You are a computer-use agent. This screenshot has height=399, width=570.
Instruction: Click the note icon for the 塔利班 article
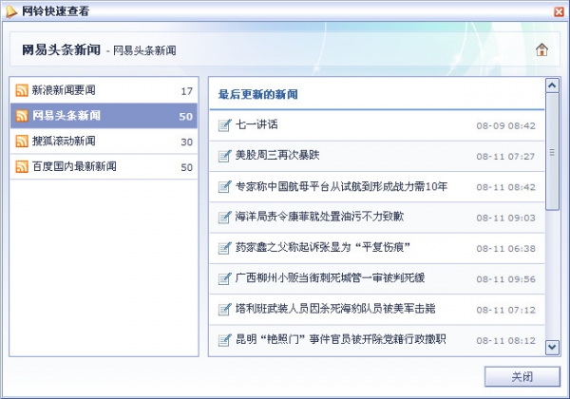tap(224, 310)
